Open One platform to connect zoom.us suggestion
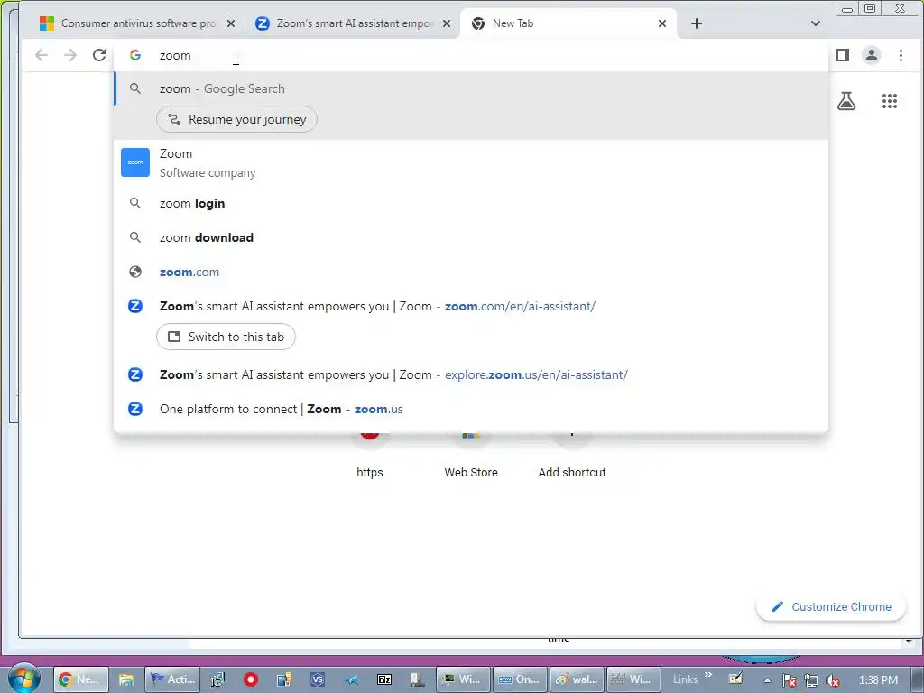The width and height of the screenshot is (924, 693). click(x=471, y=409)
